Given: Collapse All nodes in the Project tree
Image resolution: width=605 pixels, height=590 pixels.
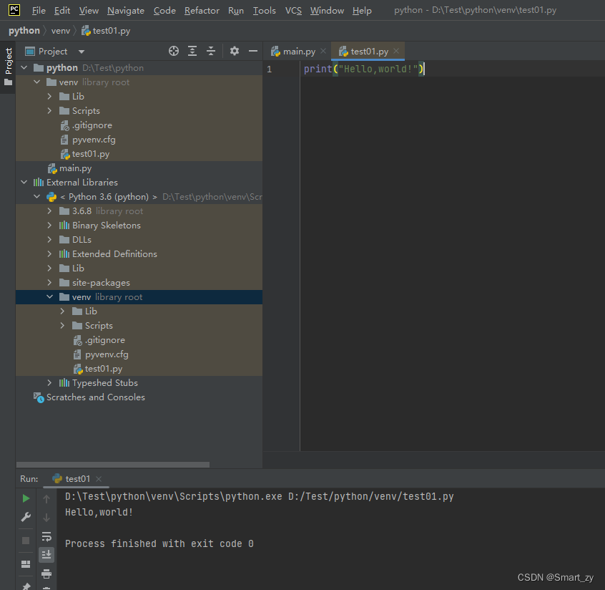Looking at the screenshot, I should point(210,51).
